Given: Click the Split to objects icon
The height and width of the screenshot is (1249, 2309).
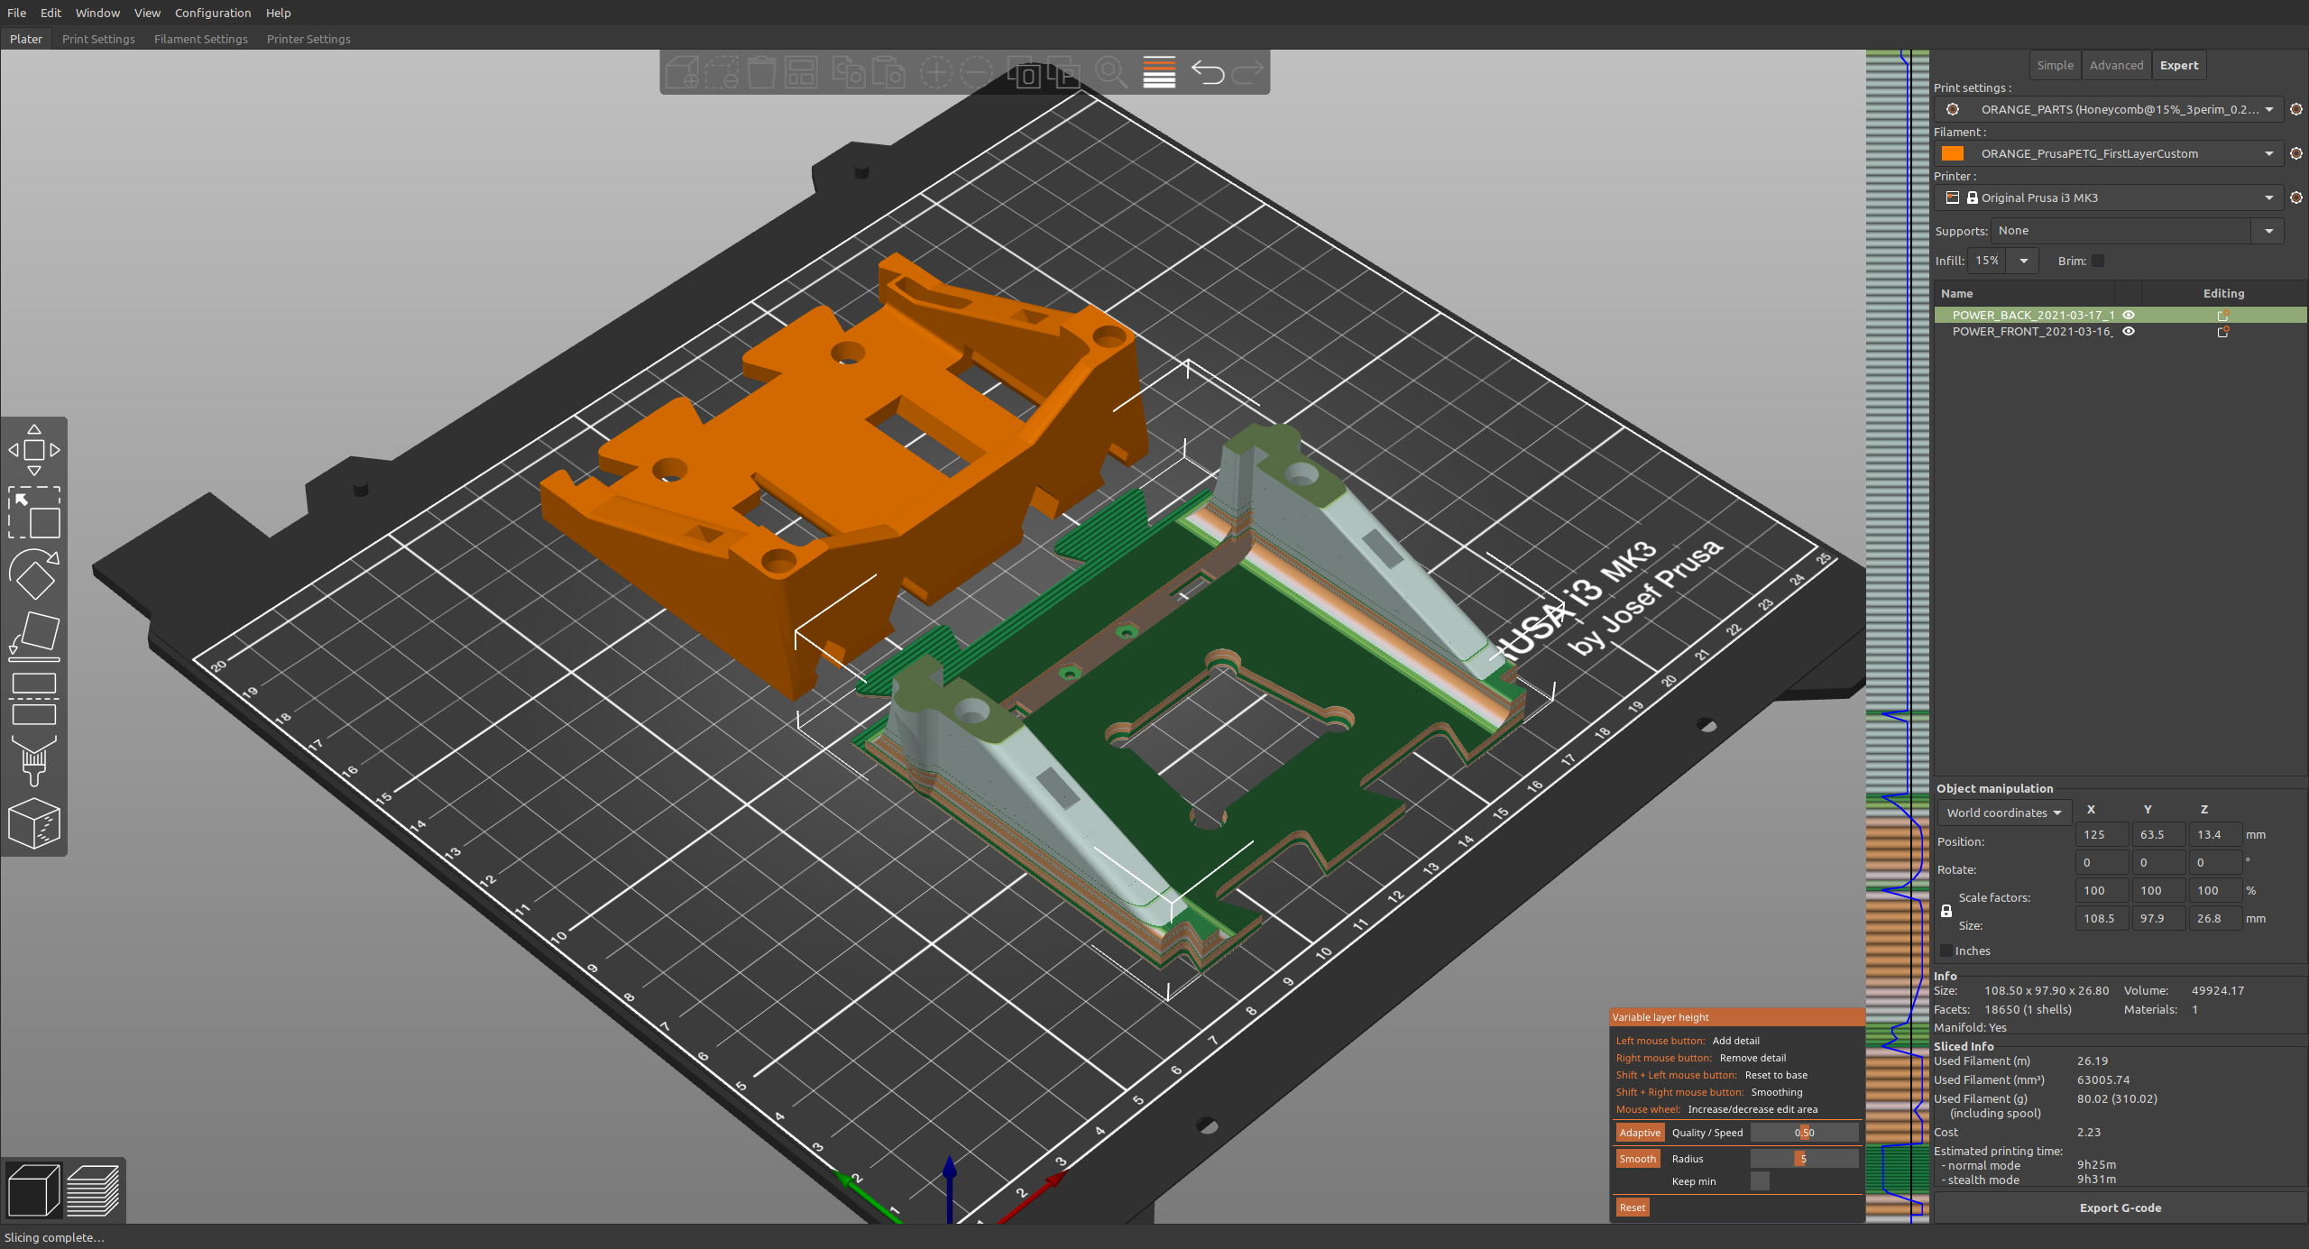Looking at the screenshot, I should (x=1024, y=72).
